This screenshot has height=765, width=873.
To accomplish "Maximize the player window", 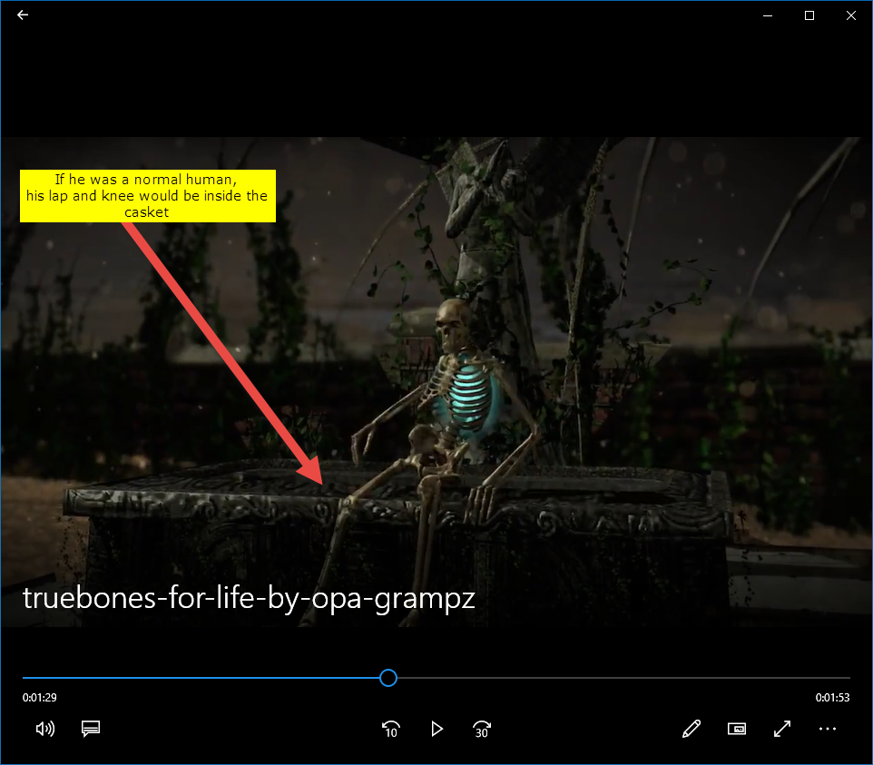I will tap(809, 15).
